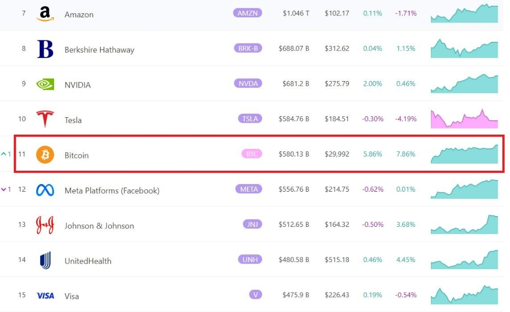Screen dimensions: 510x312
Task: Click the UnitedHealth logo icon
Action: 45,261
